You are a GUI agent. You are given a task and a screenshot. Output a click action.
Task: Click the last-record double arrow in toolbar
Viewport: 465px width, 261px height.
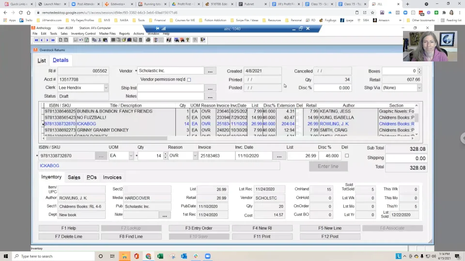53,40
